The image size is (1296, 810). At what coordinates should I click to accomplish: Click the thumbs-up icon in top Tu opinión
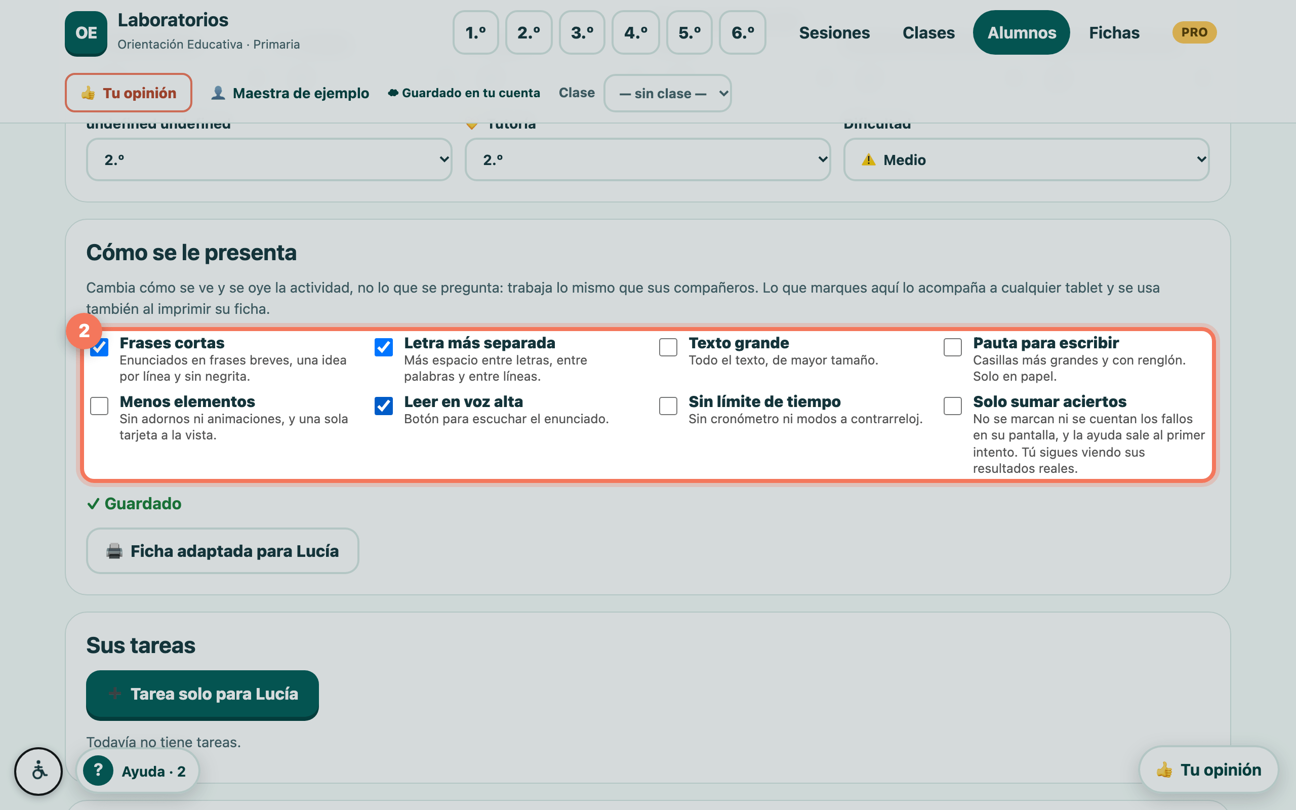[x=89, y=93]
